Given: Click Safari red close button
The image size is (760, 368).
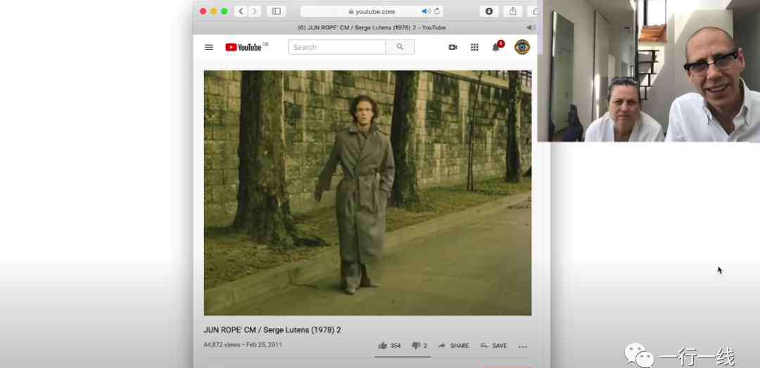Looking at the screenshot, I should click(x=203, y=11).
